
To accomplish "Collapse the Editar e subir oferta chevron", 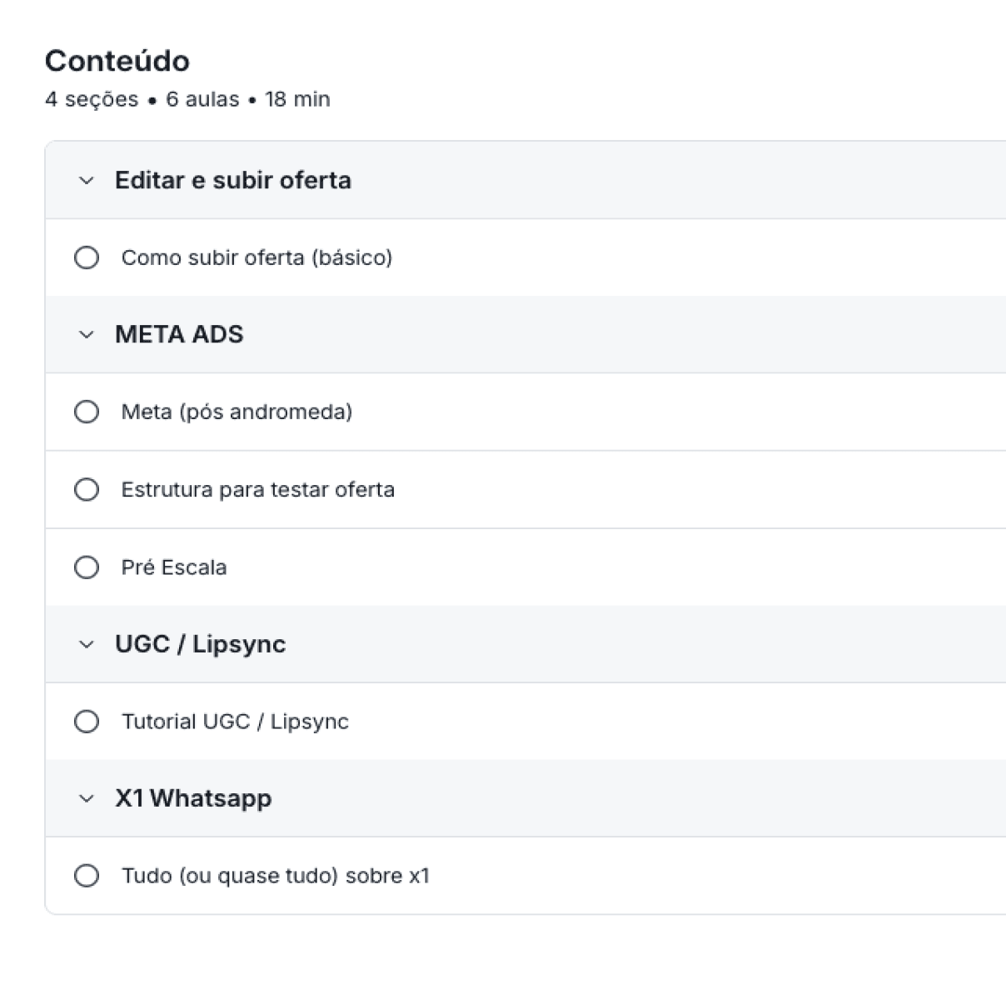I will 87,181.
